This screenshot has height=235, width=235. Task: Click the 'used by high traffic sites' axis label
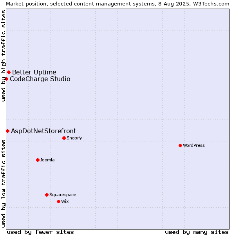4,56
